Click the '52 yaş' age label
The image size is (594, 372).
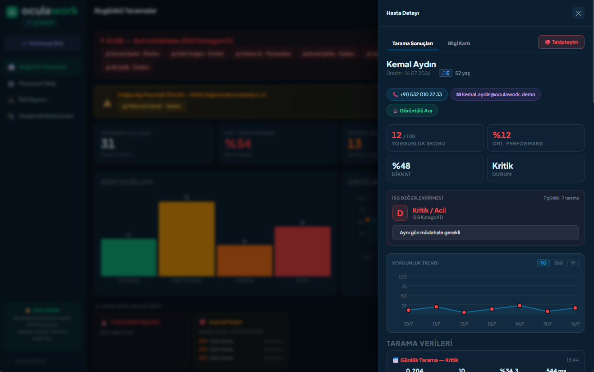click(x=462, y=73)
